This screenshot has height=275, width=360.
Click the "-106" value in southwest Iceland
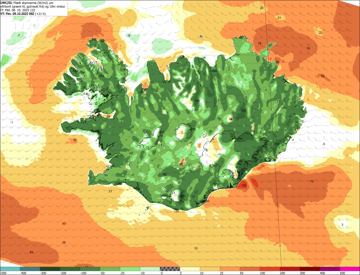pyautogui.click(x=118, y=184)
